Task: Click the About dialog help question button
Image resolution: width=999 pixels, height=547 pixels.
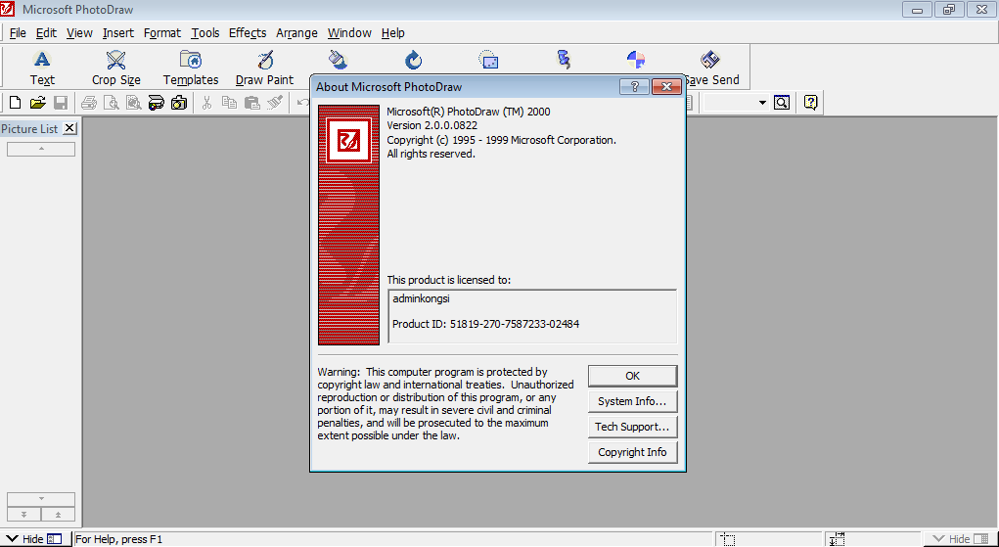Action: [635, 87]
